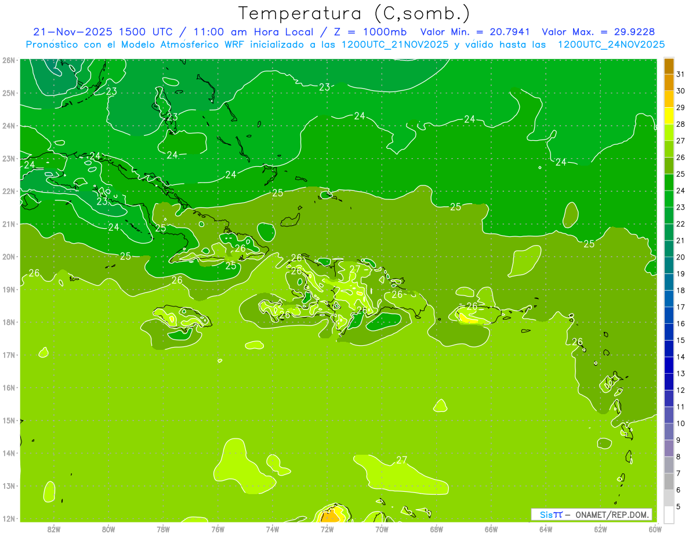Click the 66W longitude axis label
The height and width of the screenshot is (537, 696).
tap(491, 528)
